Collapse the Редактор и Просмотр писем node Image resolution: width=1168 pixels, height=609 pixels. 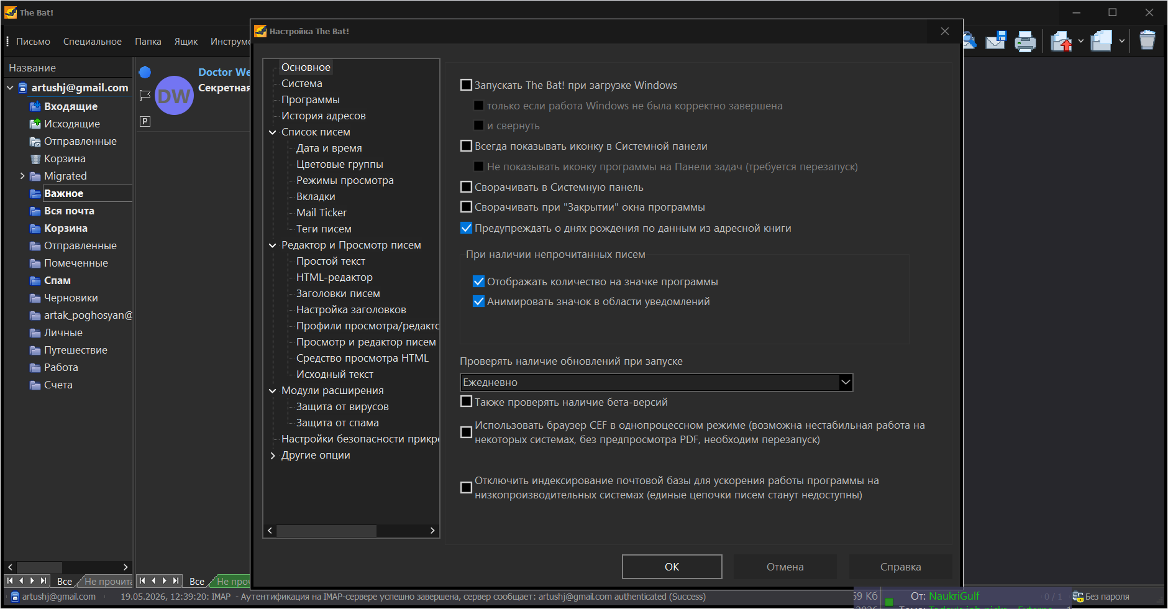coord(272,245)
